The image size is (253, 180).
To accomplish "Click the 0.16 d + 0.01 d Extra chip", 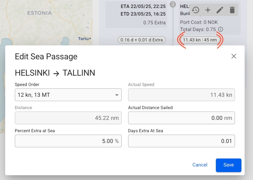I will [141, 40].
